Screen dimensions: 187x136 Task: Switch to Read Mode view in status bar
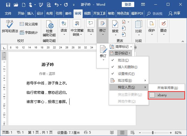[112, 132]
